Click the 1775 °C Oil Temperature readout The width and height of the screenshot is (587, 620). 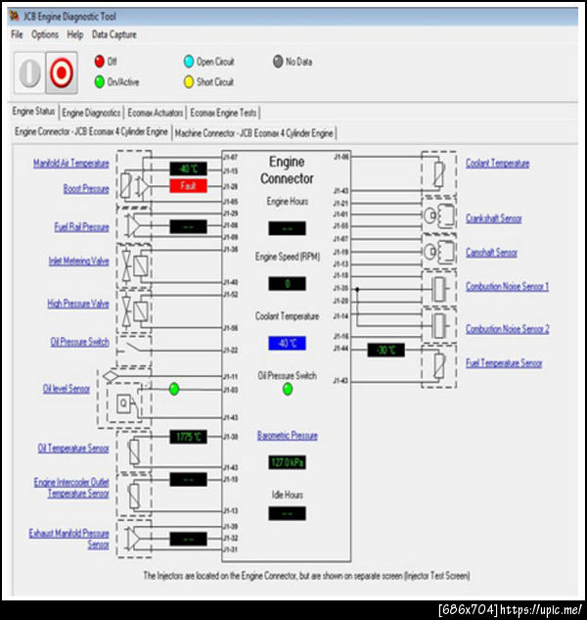(189, 437)
